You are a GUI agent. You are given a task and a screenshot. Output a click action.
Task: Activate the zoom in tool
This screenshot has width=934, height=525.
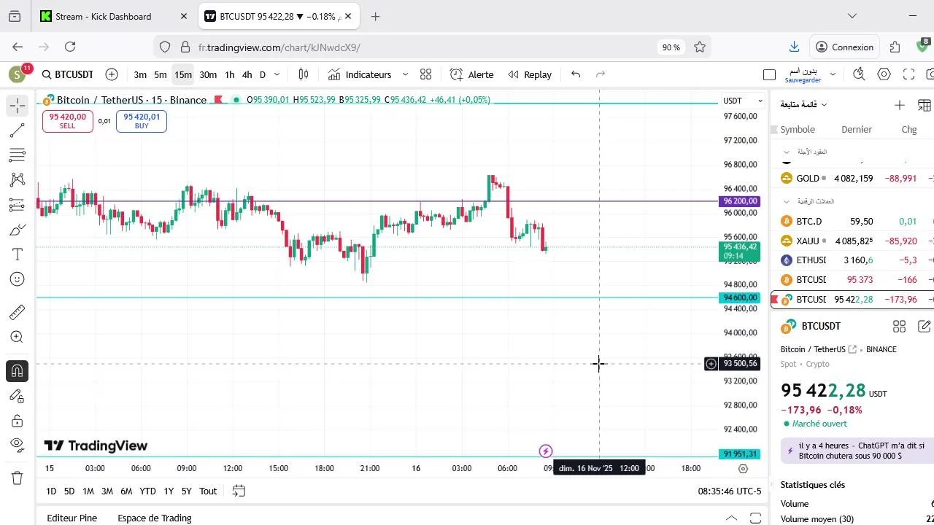tap(18, 337)
